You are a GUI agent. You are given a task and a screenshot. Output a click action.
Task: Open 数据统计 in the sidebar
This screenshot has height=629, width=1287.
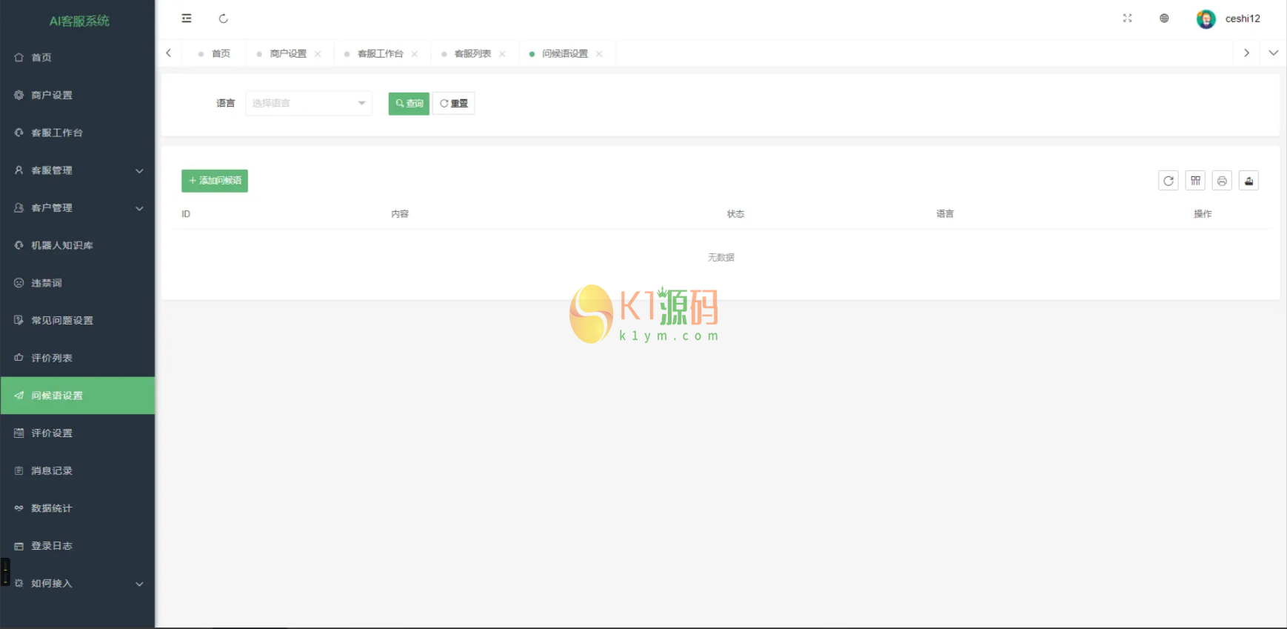78,508
